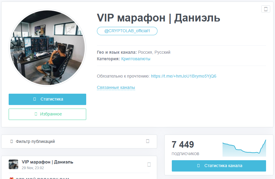Screen dimensions: 275x179
Task: Expand the Фильтр публикаций panel toggle
Action: click(x=148, y=141)
